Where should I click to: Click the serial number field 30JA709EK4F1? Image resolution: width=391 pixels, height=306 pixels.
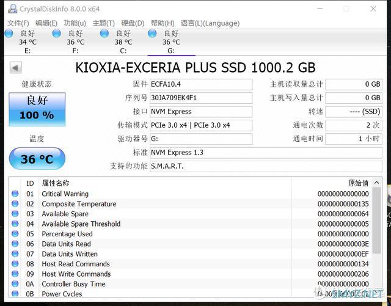point(201,98)
